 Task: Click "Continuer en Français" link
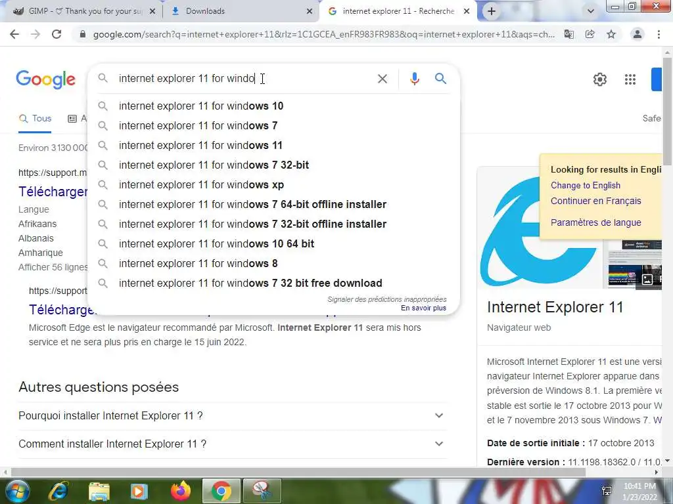tap(595, 201)
